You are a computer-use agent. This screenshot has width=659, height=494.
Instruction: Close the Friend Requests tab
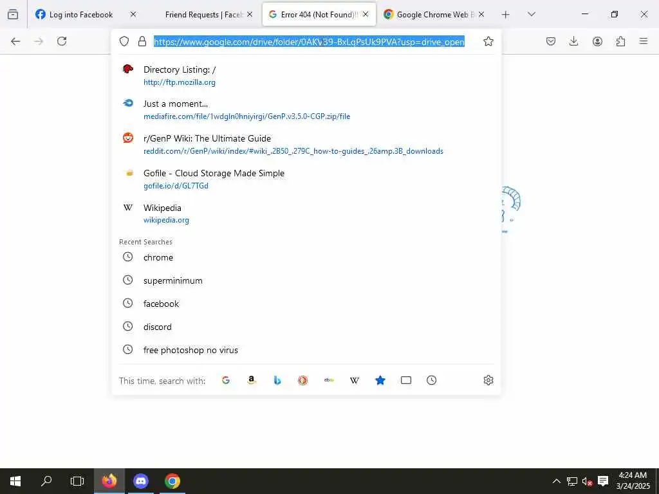point(250,14)
